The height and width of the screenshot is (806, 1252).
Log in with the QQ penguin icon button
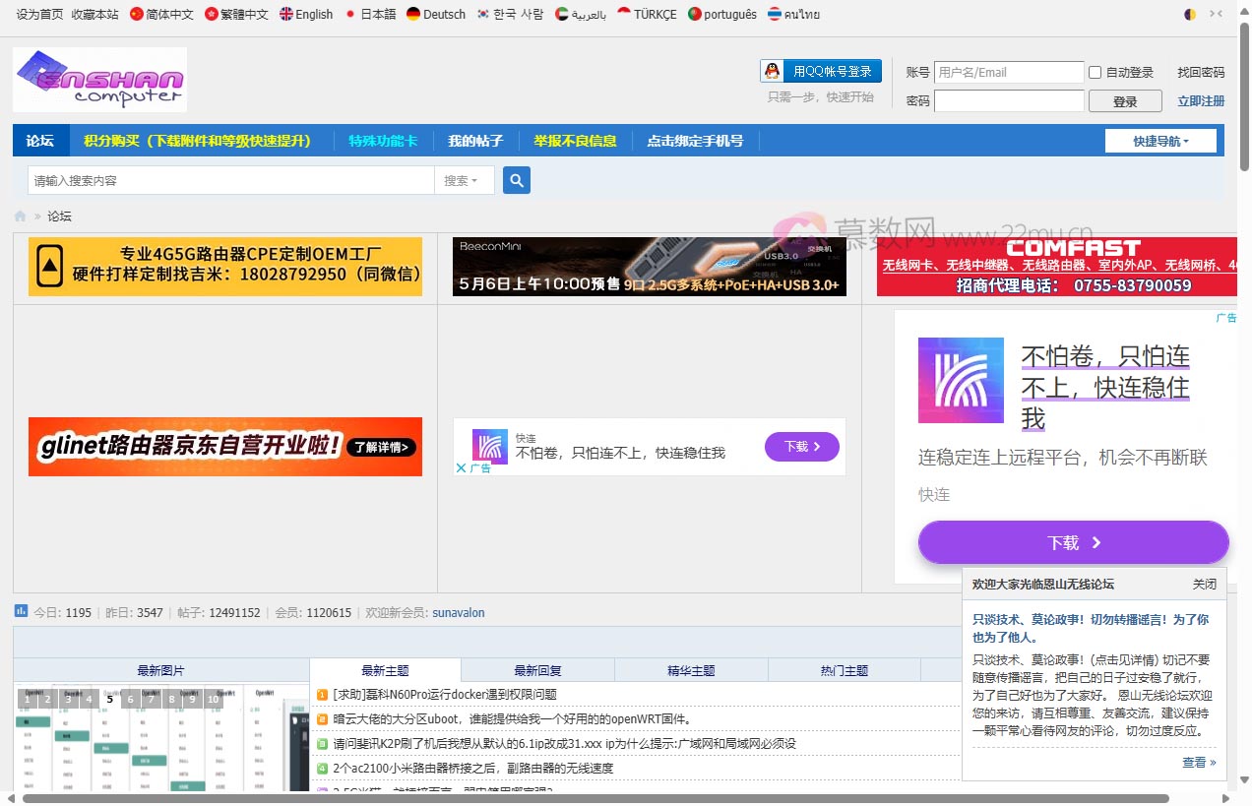(820, 71)
